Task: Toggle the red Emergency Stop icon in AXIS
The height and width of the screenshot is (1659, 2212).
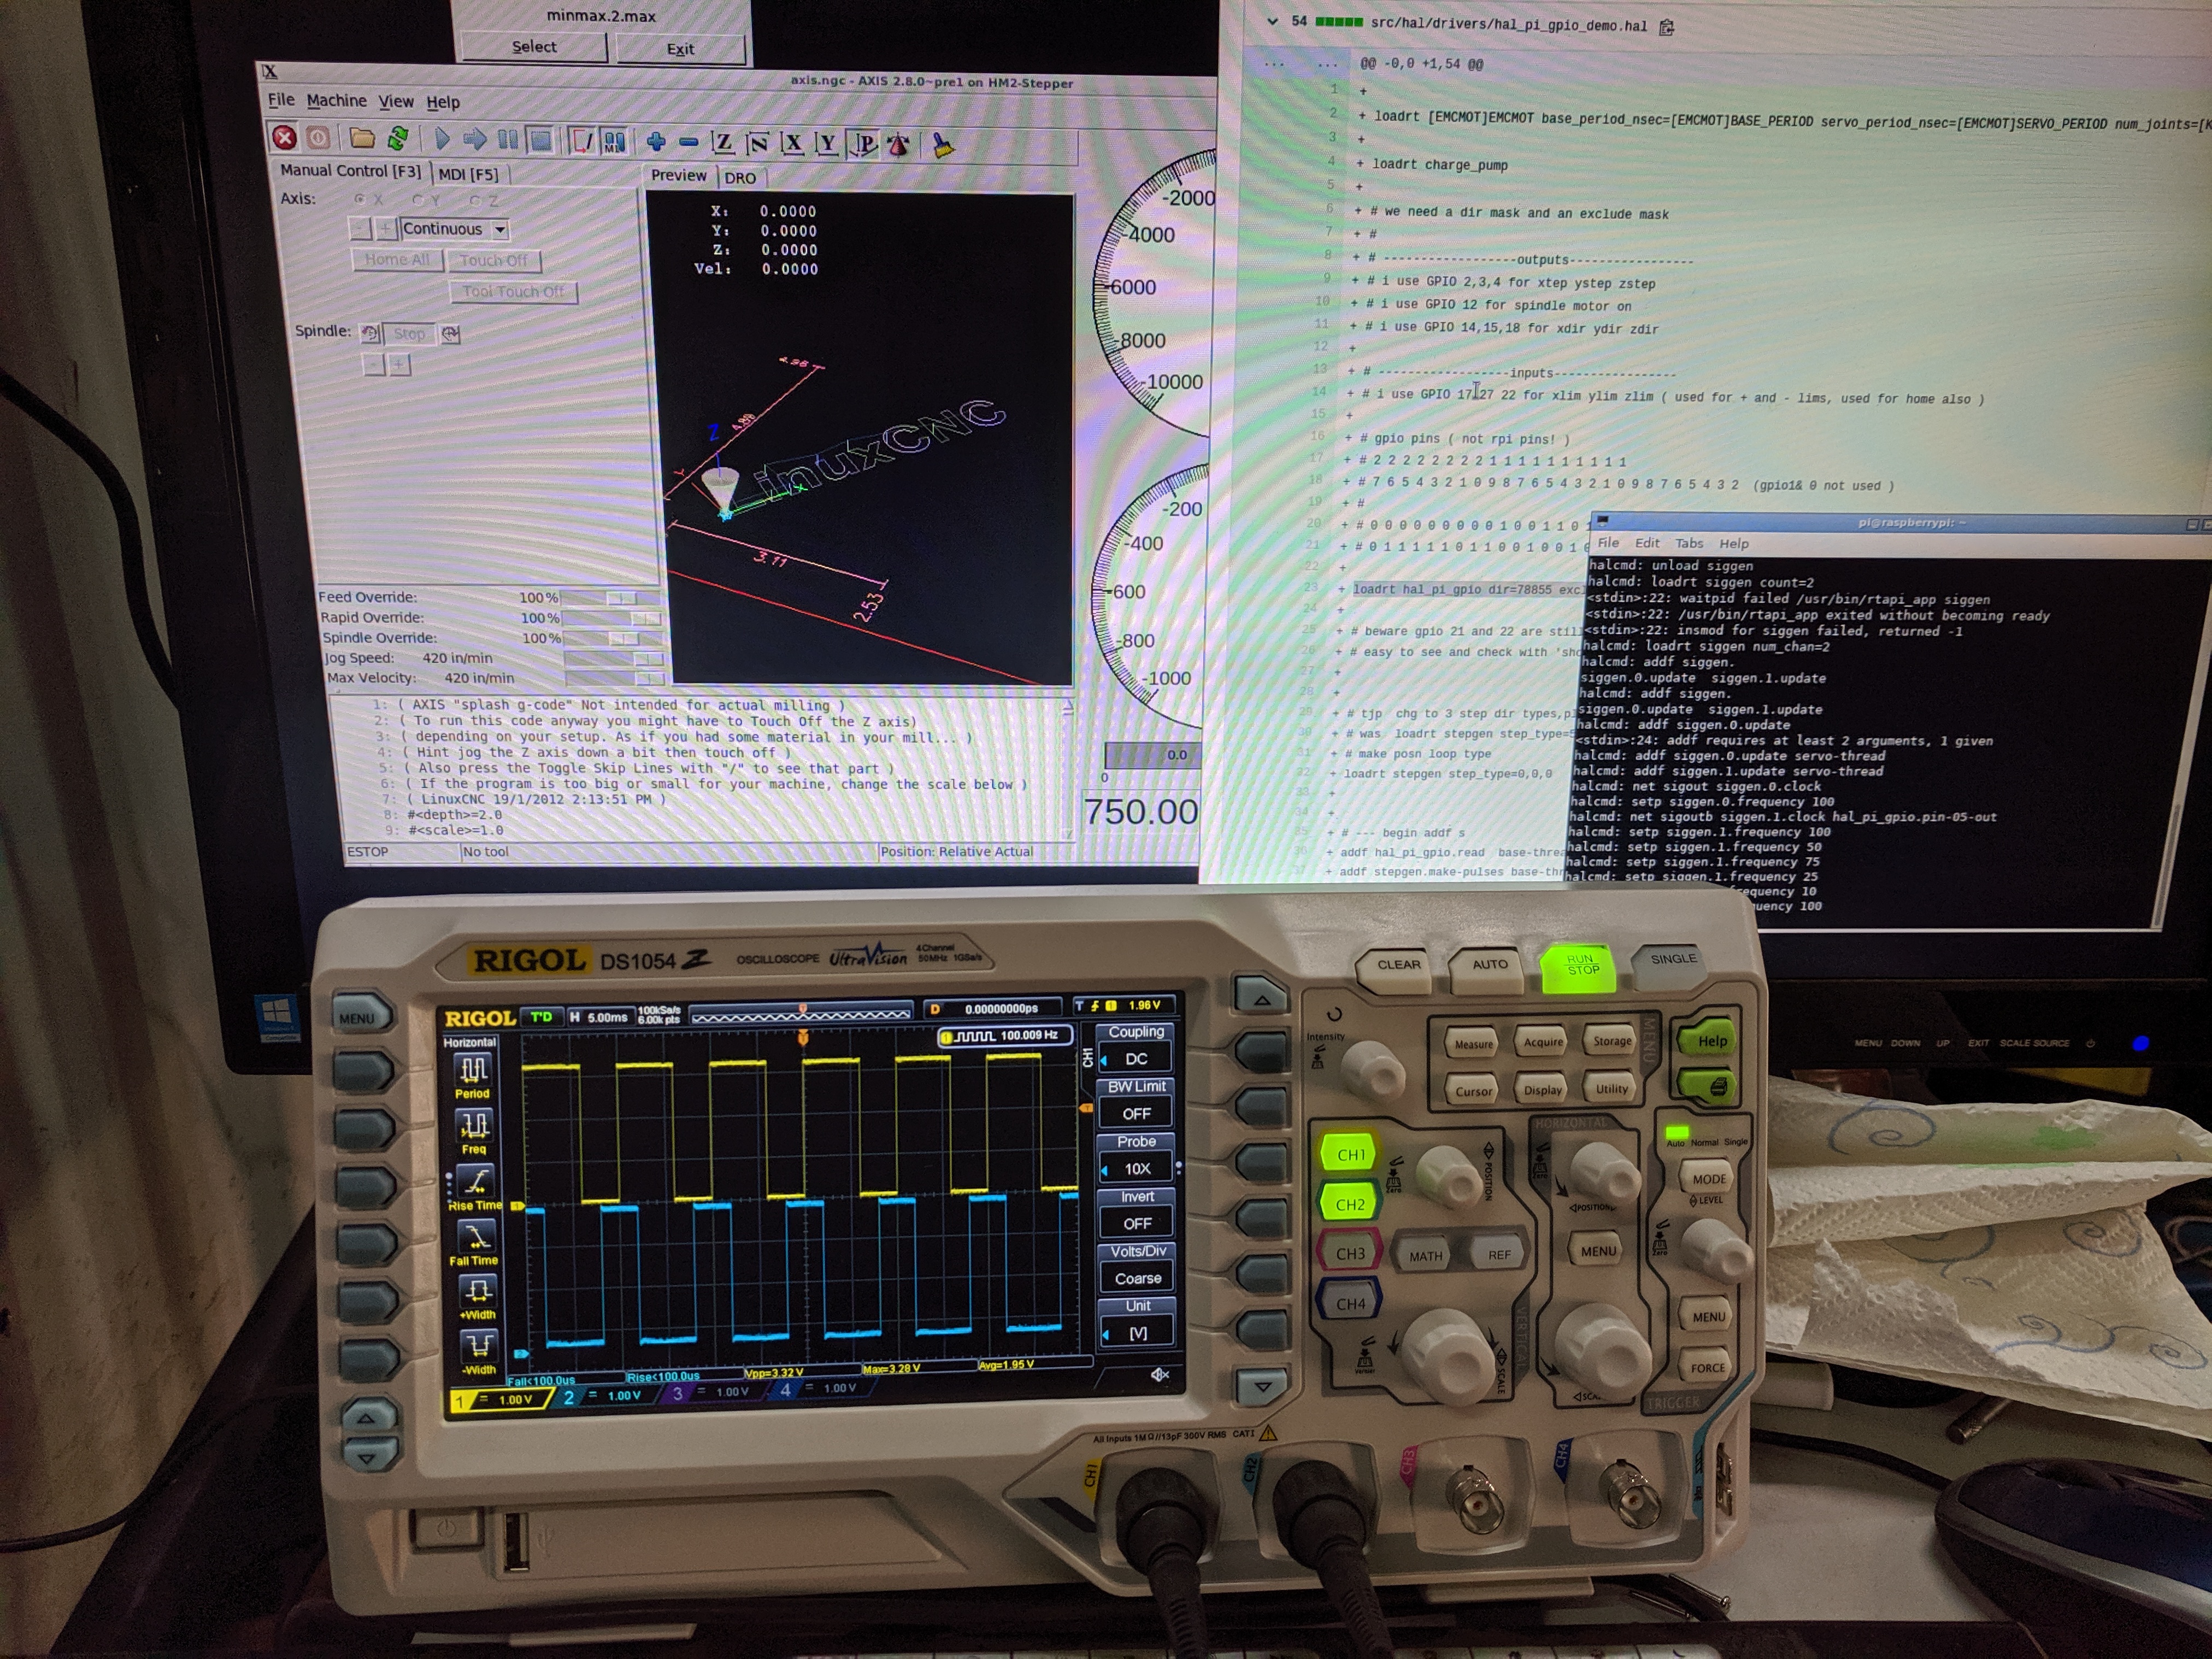Action: [284, 138]
